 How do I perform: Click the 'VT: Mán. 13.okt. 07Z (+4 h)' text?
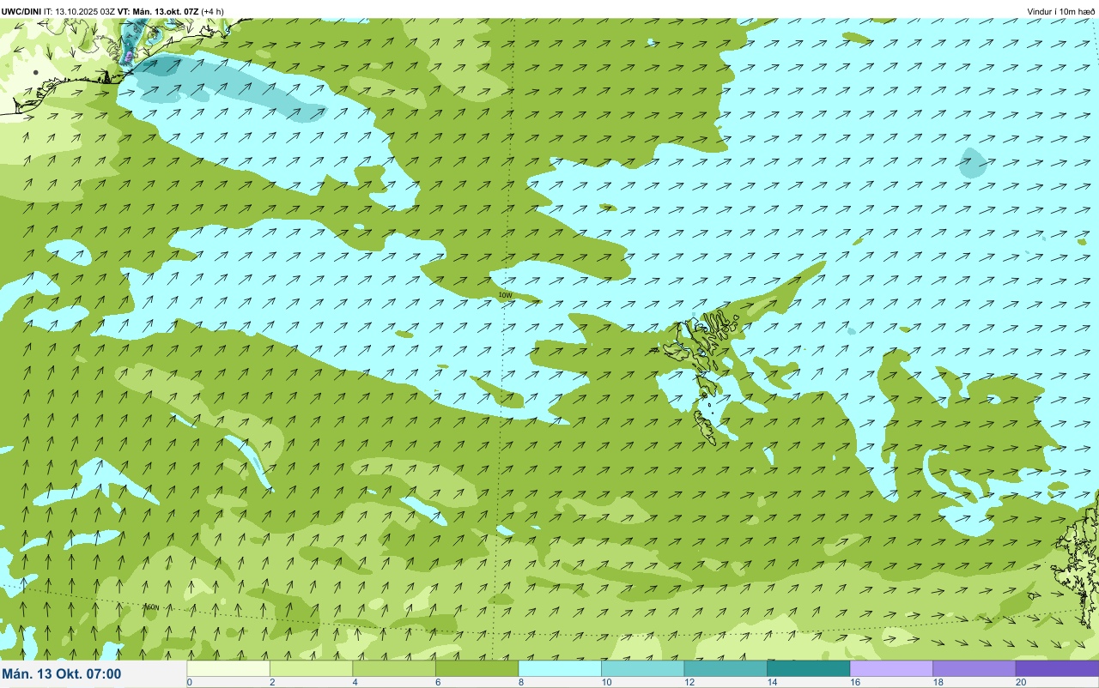coord(172,11)
